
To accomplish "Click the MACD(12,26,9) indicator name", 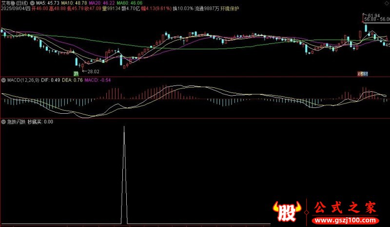I will (x=23, y=80).
